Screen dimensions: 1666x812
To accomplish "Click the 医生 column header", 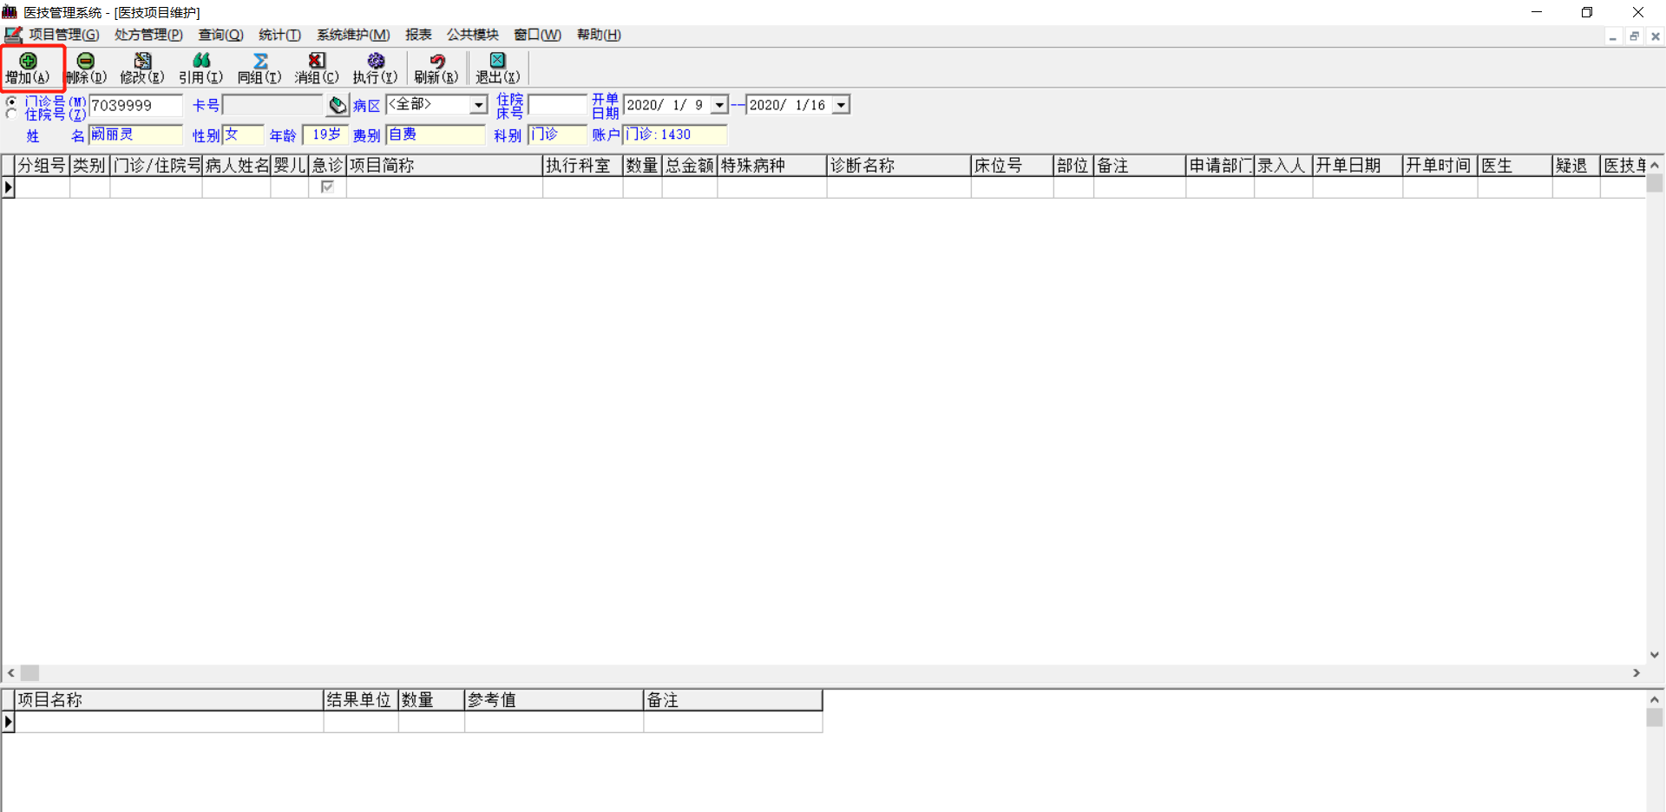I will pos(1515,166).
